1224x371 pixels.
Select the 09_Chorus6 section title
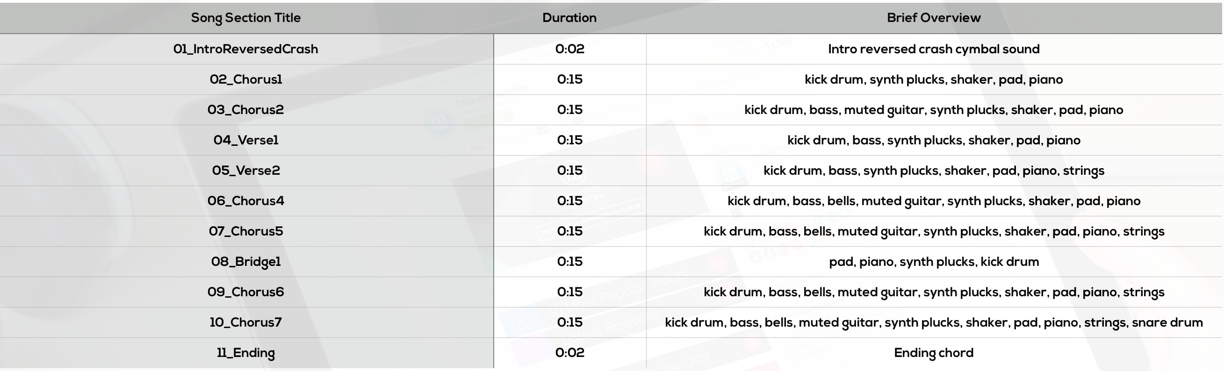(x=245, y=293)
